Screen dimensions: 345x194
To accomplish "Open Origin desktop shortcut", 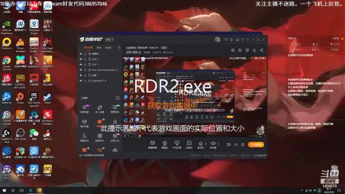I will [20, 98].
